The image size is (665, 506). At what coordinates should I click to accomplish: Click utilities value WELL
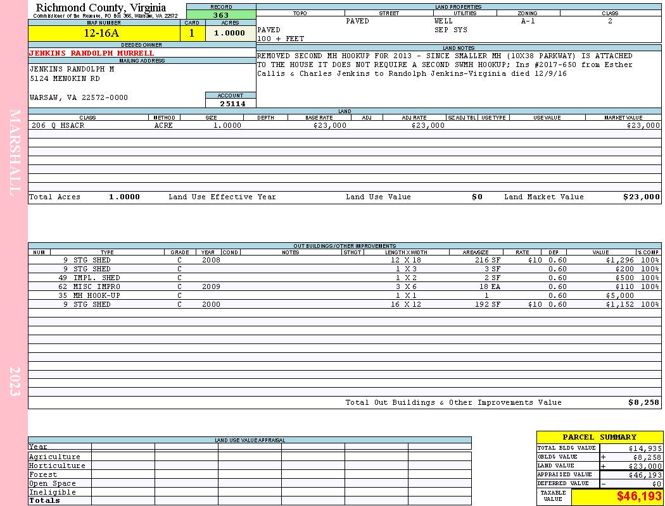click(443, 21)
